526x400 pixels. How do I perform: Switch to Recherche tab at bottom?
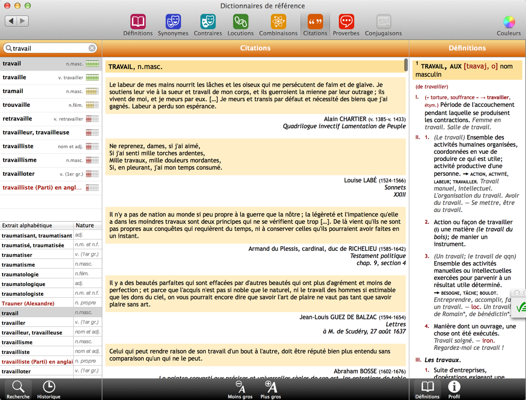(x=18, y=390)
